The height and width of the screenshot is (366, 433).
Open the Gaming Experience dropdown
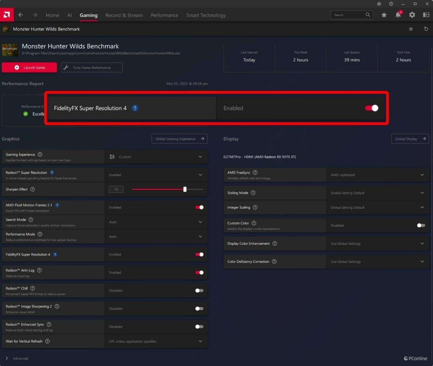(x=156, y=157)
